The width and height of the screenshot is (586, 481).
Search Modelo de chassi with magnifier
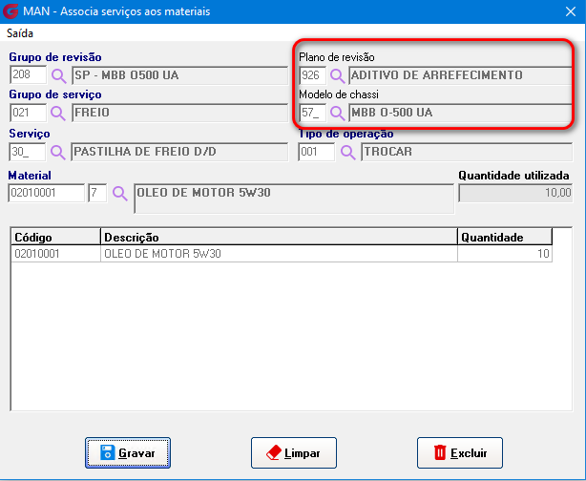338,113
